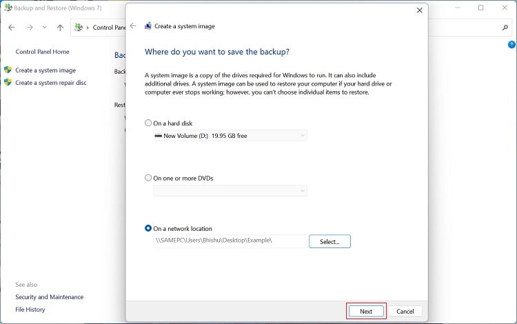Select On one or more DVDs option
Screen dimensions: 517x324
pyautogui.click(x=148, y=178)
